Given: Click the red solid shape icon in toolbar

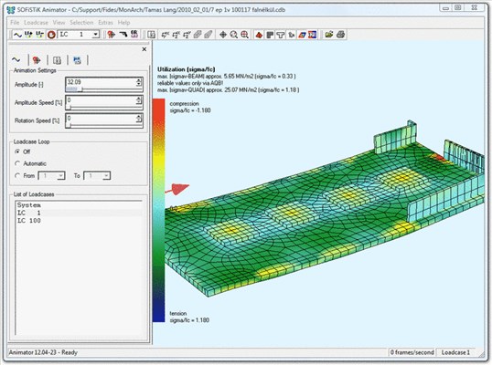Looking at the screenshot, I should [259, 35].
